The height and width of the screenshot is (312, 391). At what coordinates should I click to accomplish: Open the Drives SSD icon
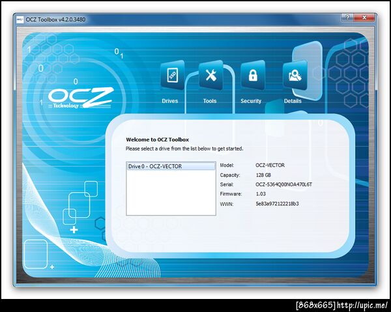pos(173,75)
